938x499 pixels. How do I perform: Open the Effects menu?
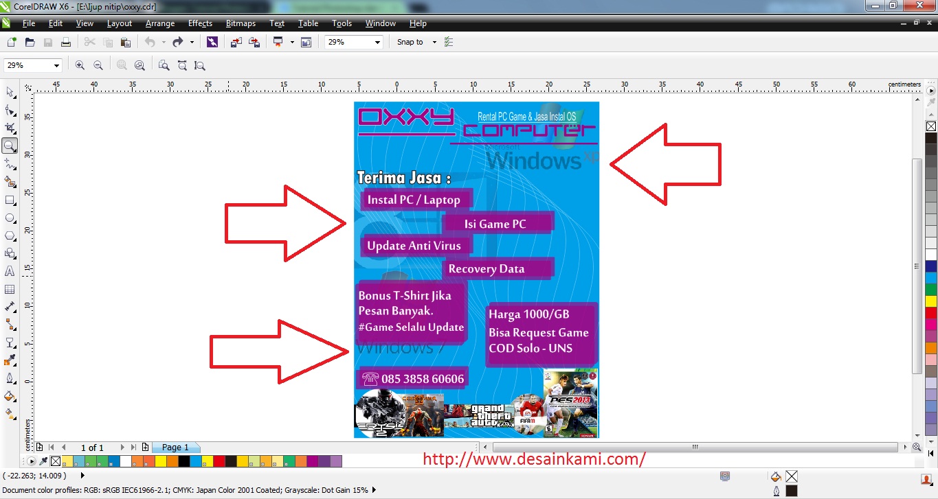(x=200, y=23)
